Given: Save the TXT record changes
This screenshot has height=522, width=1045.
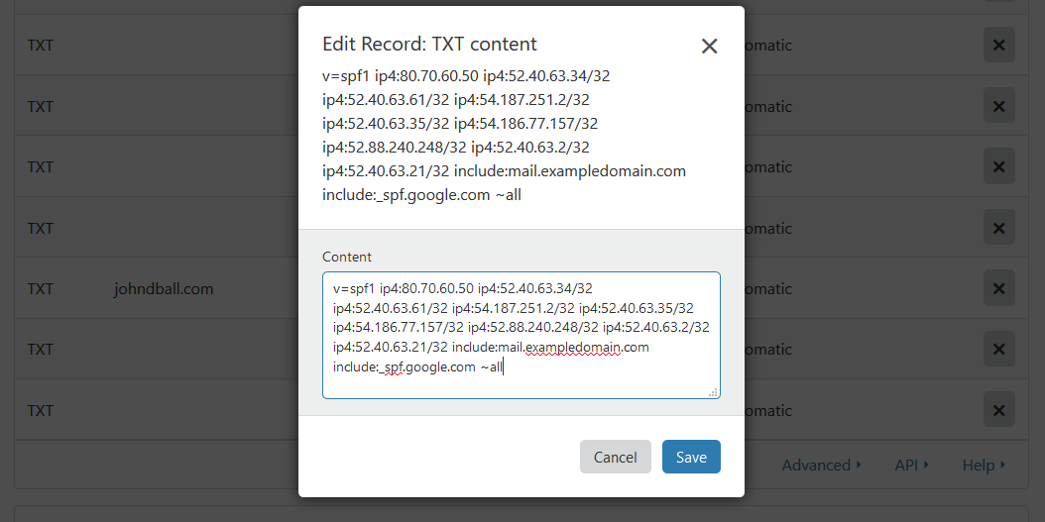Looking at the screenshot, I should (x=691, y=457).
